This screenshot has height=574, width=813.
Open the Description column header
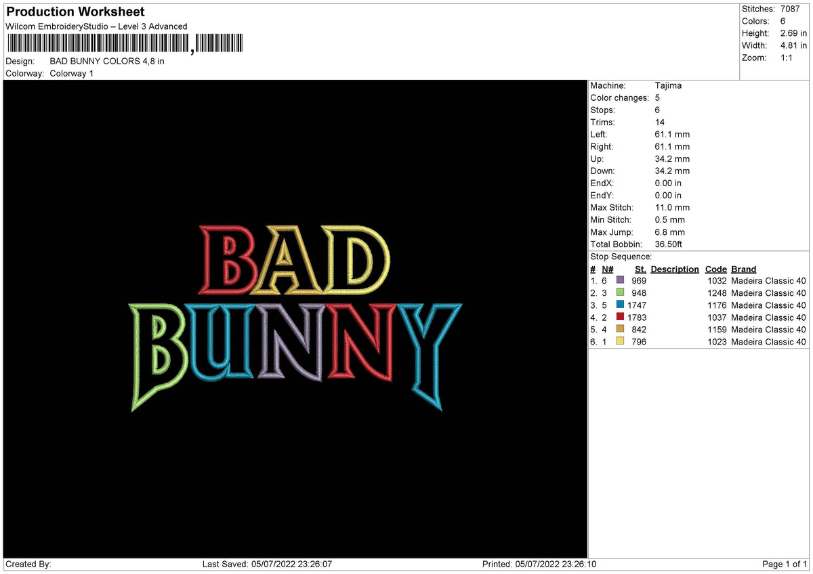coord(675,269)
